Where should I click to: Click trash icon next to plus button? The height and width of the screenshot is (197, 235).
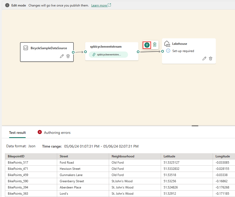(x=155, y=45)
